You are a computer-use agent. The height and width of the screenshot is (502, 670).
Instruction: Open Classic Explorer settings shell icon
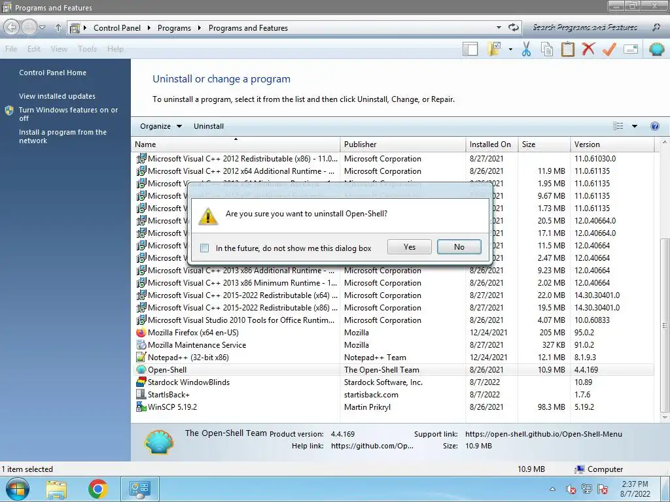(657, 49)
